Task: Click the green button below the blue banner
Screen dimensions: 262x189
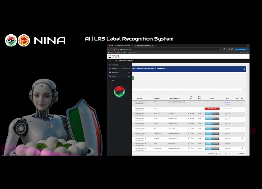Action: [133, 78]
